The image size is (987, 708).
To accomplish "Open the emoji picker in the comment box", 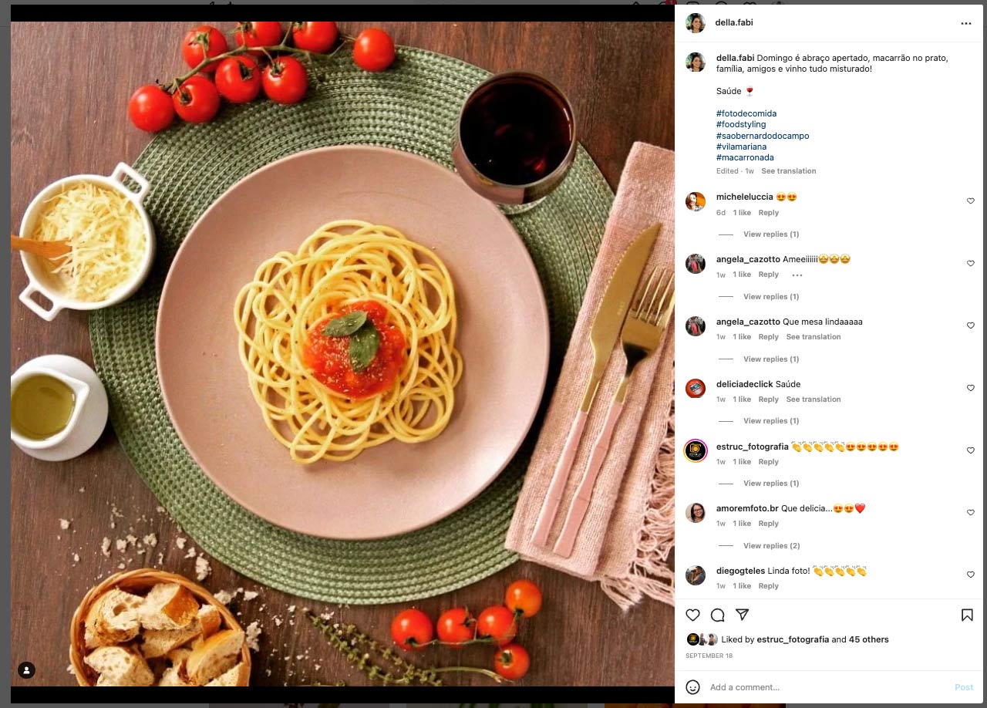I will click(692, 686).
